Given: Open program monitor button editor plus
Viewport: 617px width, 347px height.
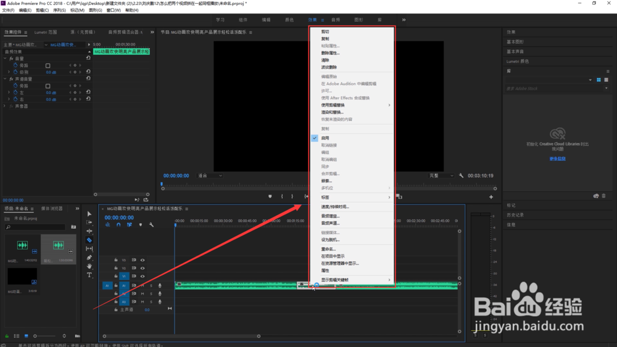Looking at the screenshot, I should 491,197.
